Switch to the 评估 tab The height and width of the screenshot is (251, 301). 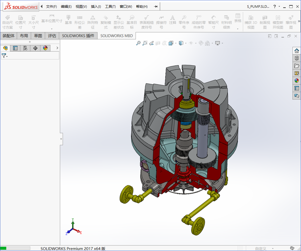click(52, 36)
